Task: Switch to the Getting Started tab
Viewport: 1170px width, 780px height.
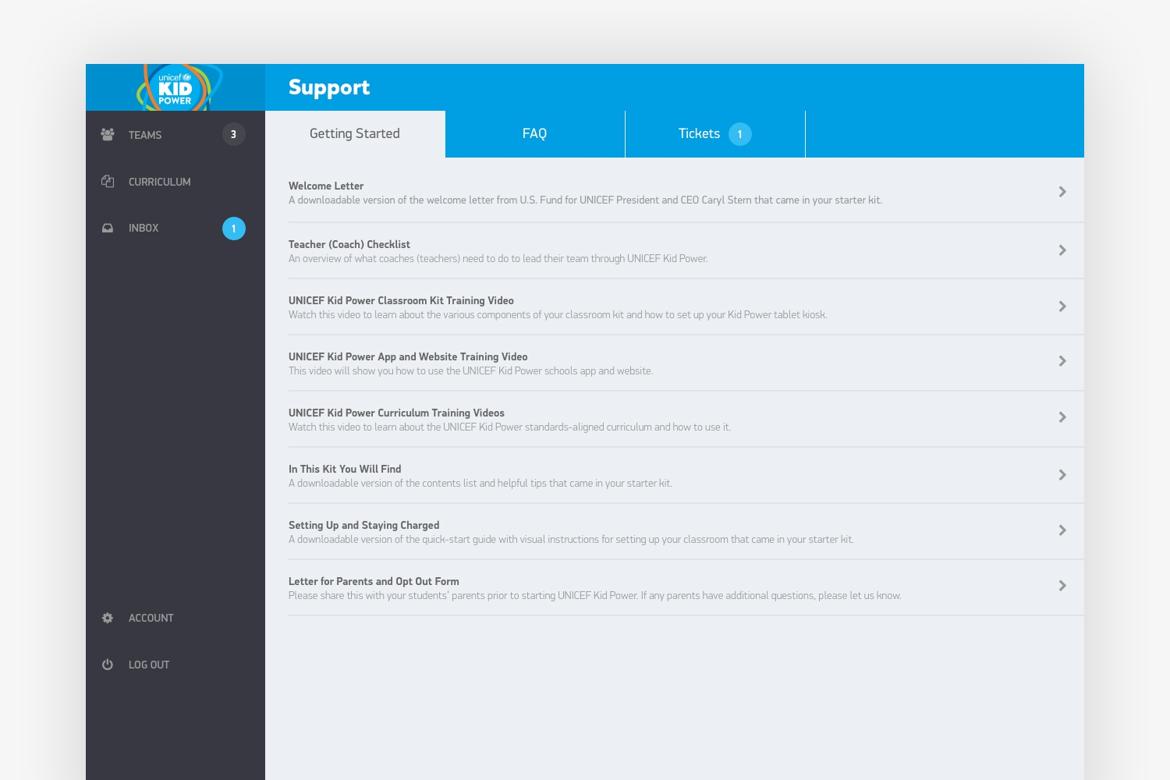Action: pyautogui.click(x=355, y=134)
